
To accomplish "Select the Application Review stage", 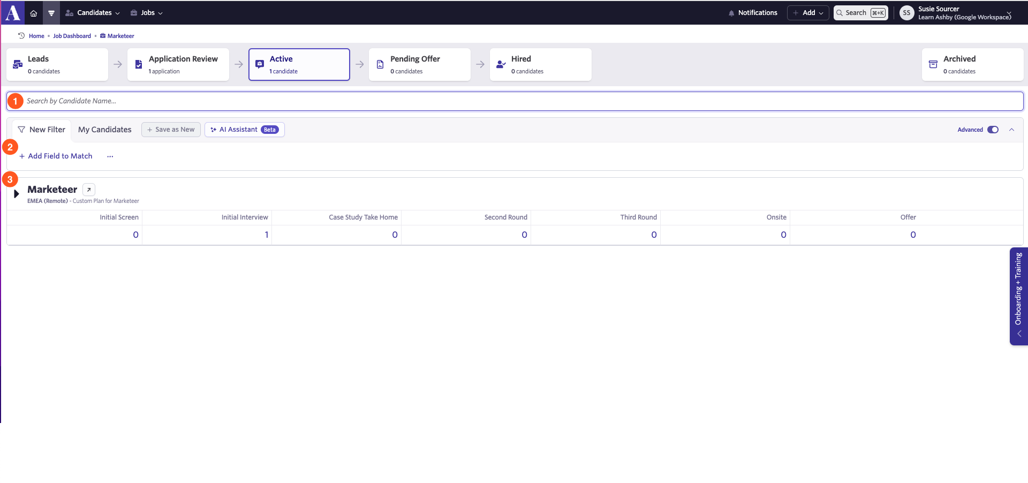I will pos(178,64).
